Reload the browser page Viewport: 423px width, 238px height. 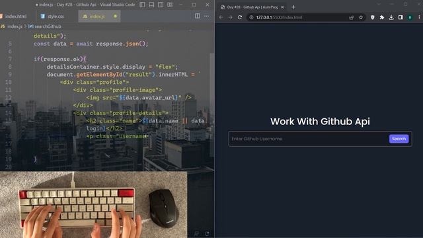[240, 17]
